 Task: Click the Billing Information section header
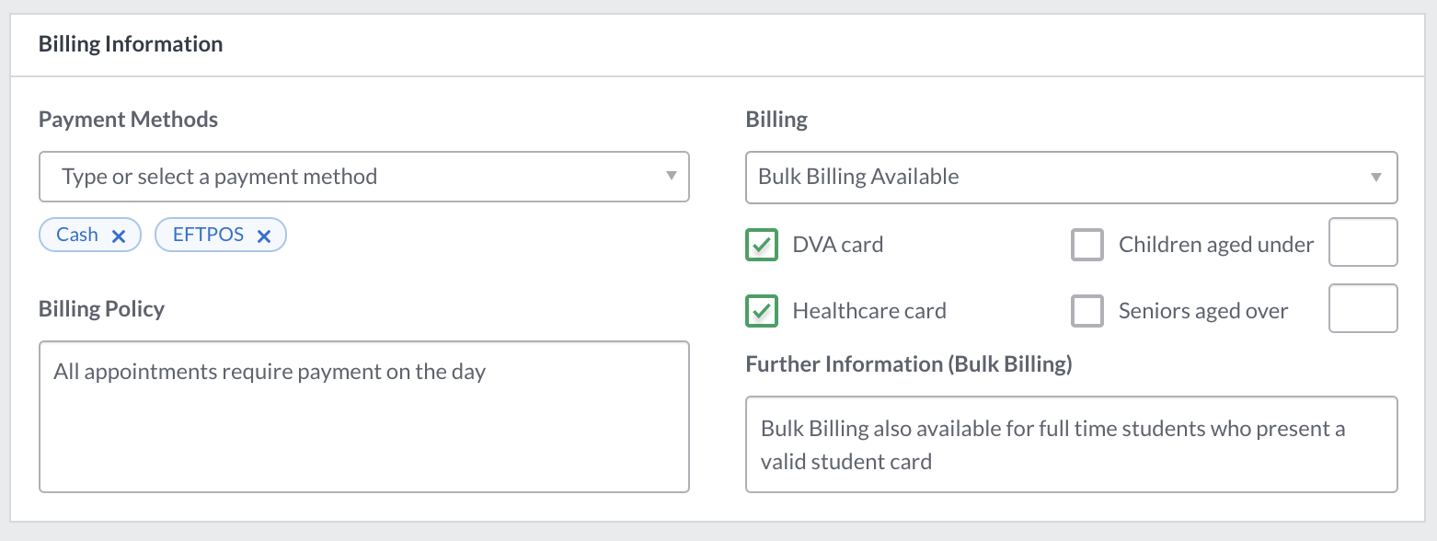(131, 44)
